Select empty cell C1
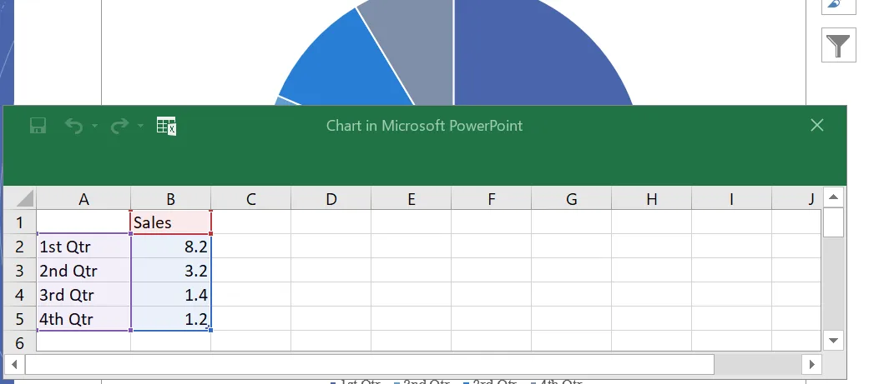Screen dimensions: 889x384 click(251, 222)
